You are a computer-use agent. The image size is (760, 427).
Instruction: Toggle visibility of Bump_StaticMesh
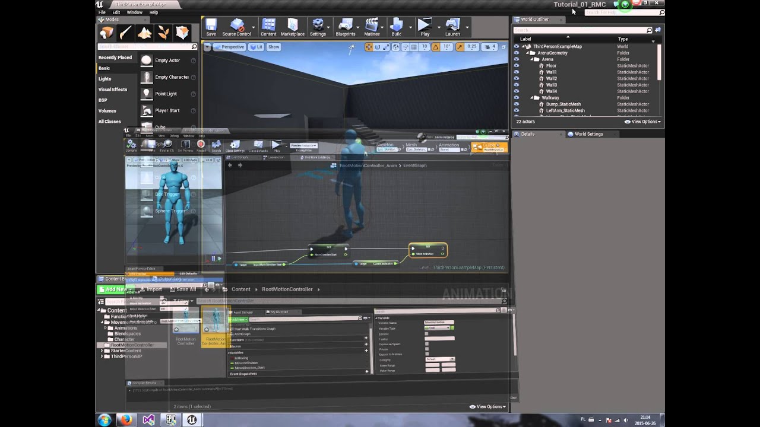click(516, 104)
